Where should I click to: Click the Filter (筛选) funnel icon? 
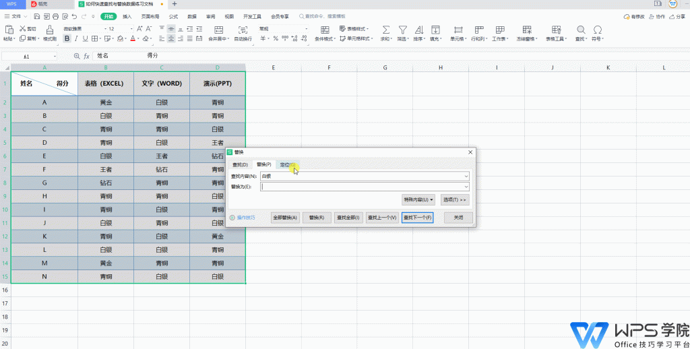point(402,30)
